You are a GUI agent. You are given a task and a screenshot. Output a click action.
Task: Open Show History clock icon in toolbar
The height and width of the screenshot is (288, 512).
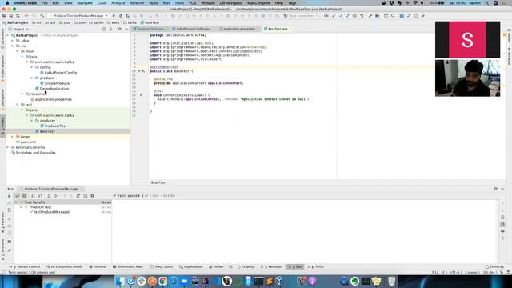(x=354, y=16)
